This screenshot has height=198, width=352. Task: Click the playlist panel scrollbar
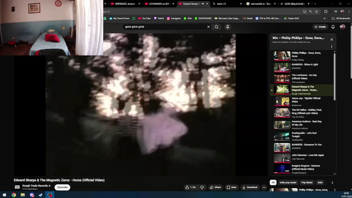coord(335,76)
